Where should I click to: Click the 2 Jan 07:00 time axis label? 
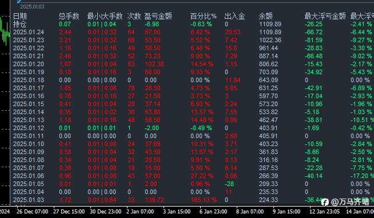tap(140, 211)
